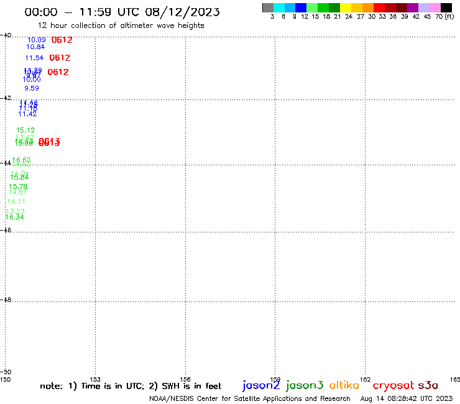Click the wave height value 11.54

(x=34, y=58)
